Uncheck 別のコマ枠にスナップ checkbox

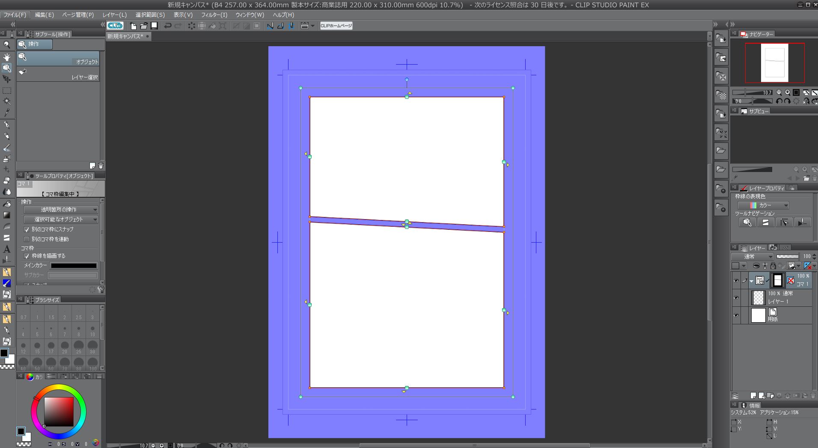(x=27, y=229)
